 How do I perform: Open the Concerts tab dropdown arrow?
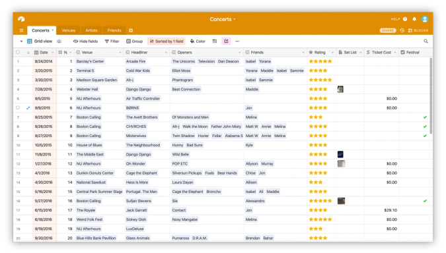pos(53,30)
